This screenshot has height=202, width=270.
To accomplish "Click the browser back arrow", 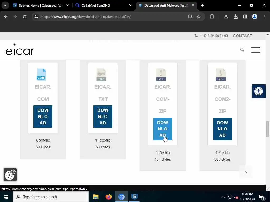I will 6,17.
